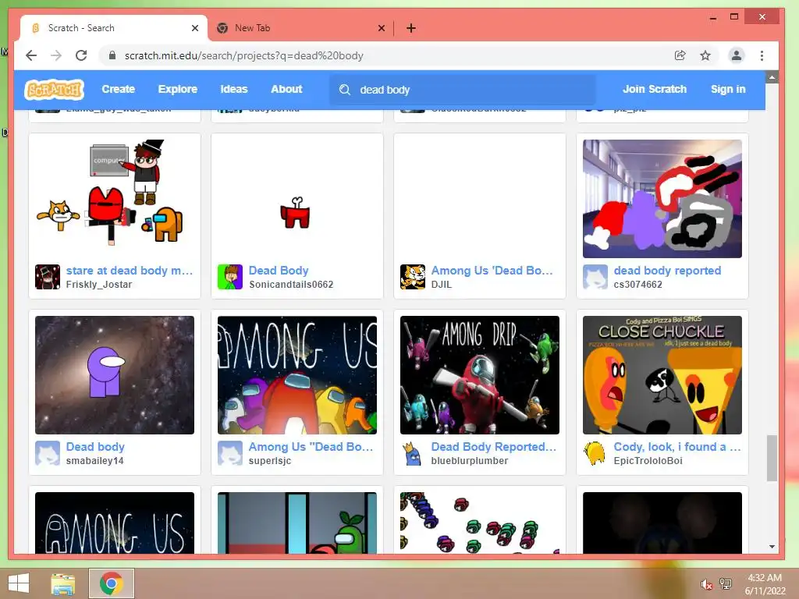Click username blueblurplumber
Image resolution: width=799 pixels, height=599 pixels.
(x=470, y=460)
